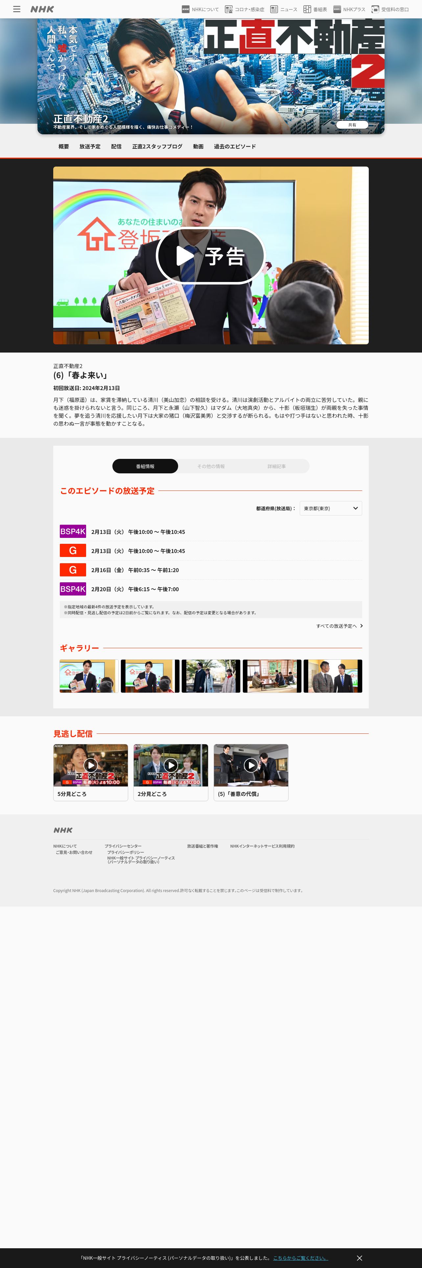
Task: Select the 放送予定 tab
Action: point(90,146)
